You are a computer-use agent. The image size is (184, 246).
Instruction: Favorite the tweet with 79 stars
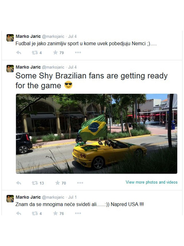click(55, 52)
